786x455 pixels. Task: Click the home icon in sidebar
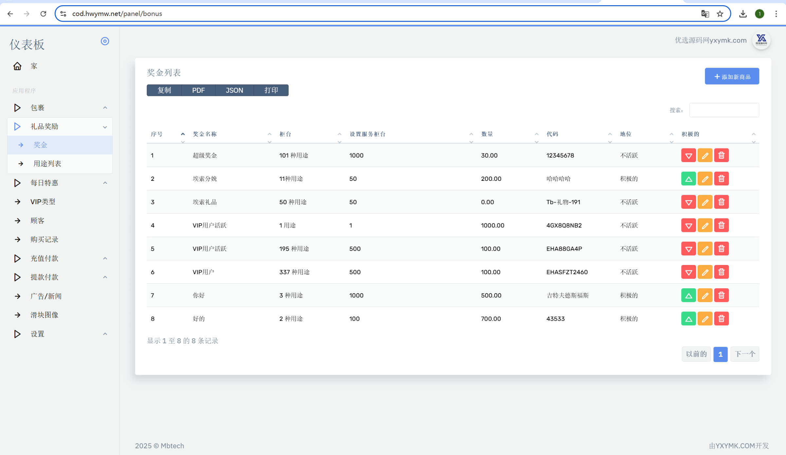click(x=17, y=66)
